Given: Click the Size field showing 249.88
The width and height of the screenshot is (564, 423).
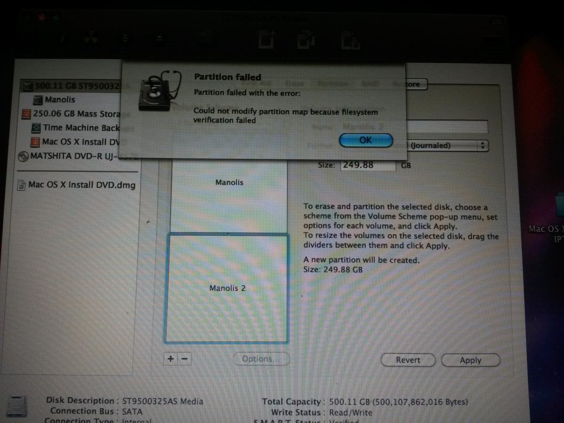Looking at the screenshot, I should click(368, 165).
